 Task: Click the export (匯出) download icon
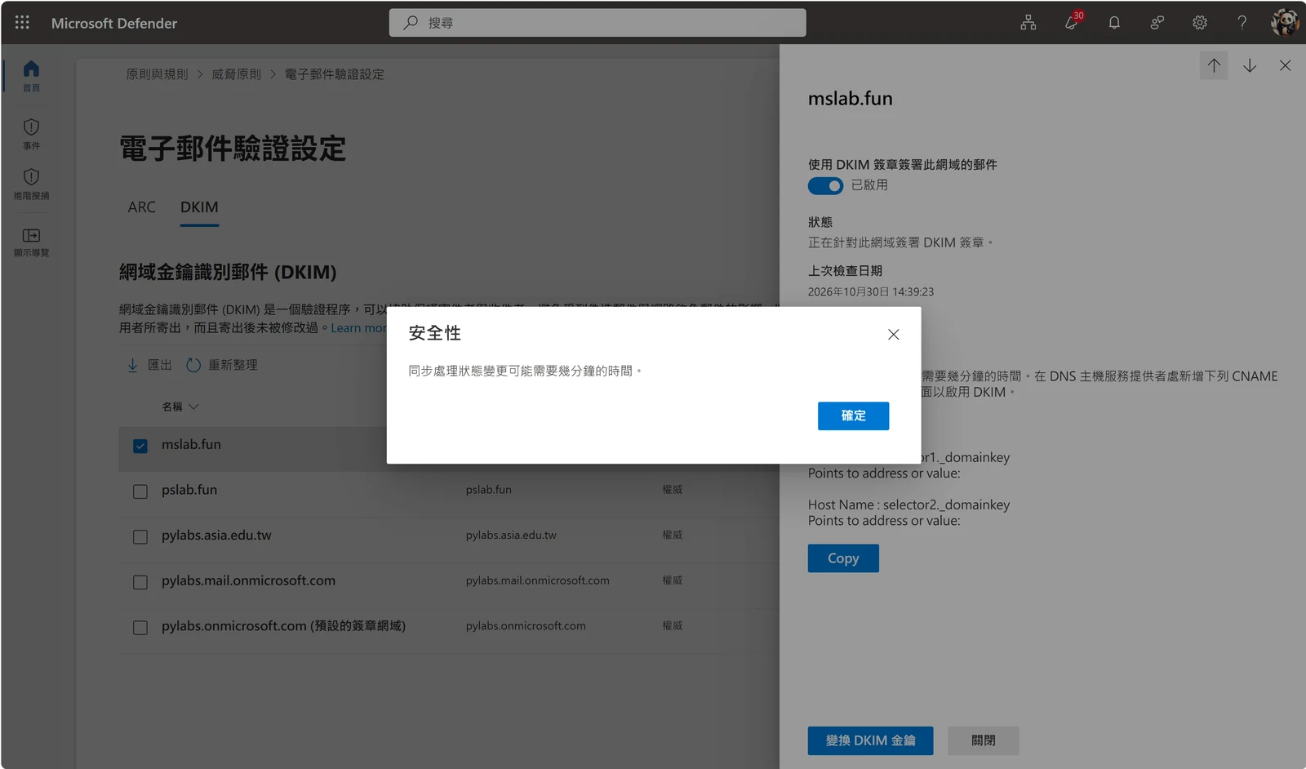coord(132,365)
